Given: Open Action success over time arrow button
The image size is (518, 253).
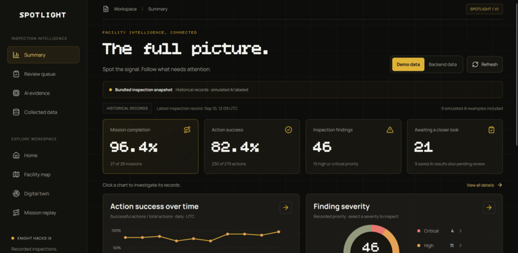Looking at the screenshot, I should (286, 208).
